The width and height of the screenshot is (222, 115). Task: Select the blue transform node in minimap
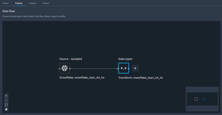(x=205, y=99)
